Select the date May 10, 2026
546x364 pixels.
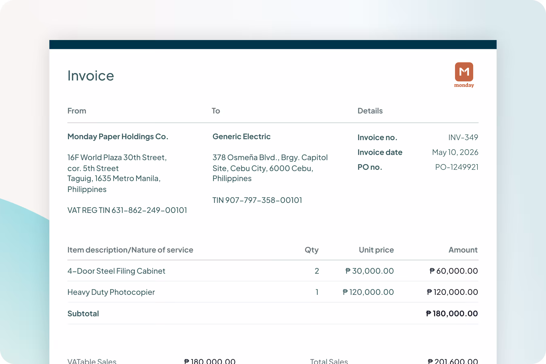click(x=455, y=152)
